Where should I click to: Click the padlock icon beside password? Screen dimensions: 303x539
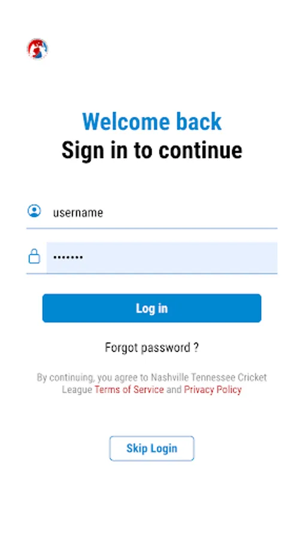click(x=34, y=256)
